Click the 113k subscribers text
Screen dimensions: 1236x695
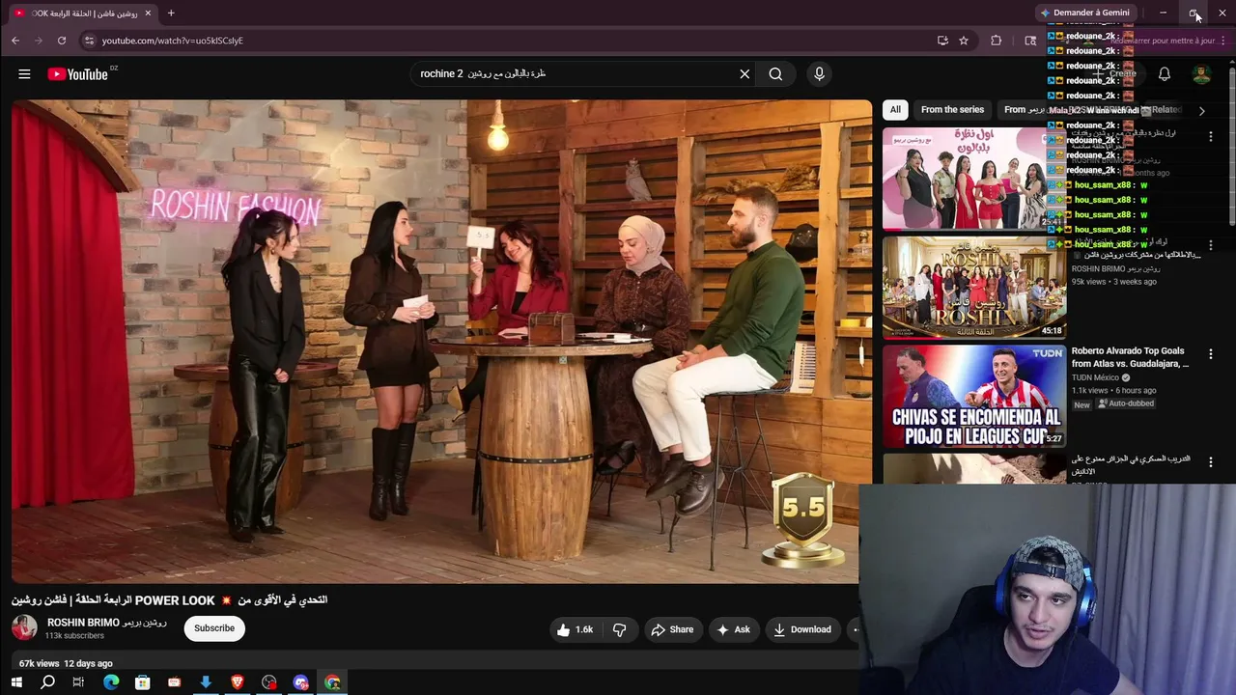tap(74, 636)
